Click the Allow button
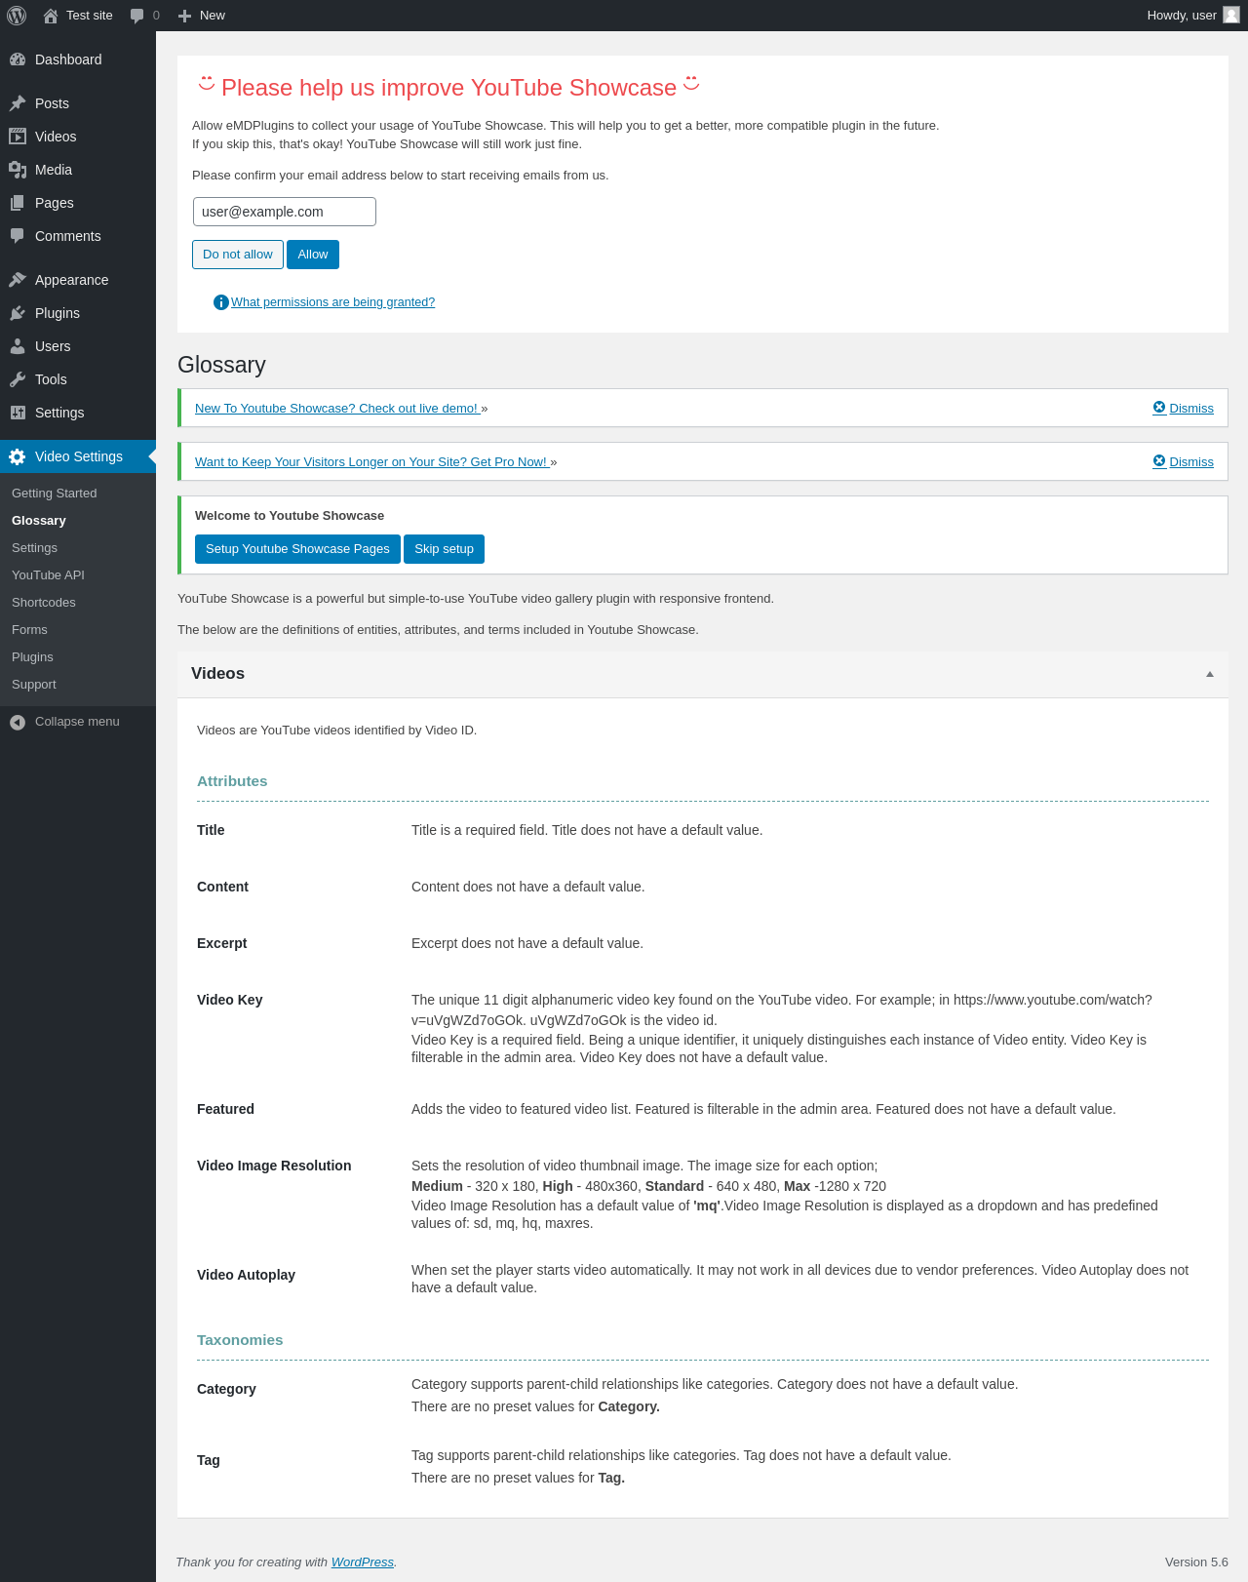1248x1582 pixels. (313, 255)
